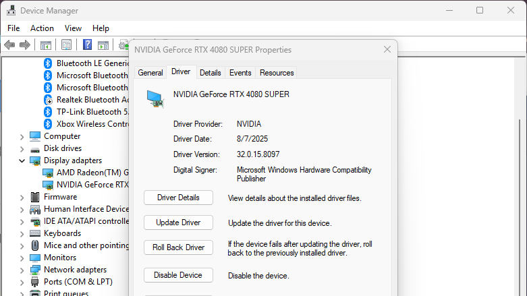Click the Firmware chip icon

pyautogui.click(x=35, y=197)
